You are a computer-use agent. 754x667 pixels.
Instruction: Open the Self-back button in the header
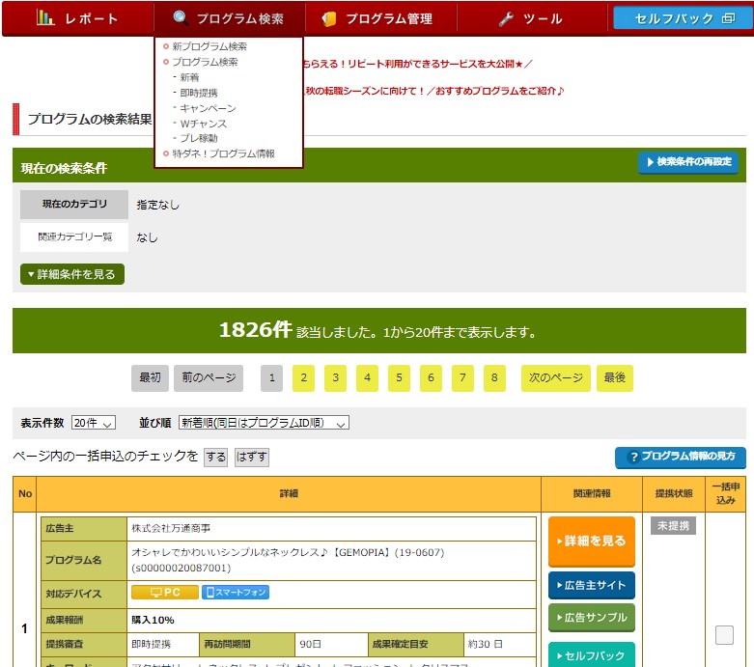pos(683,18)
